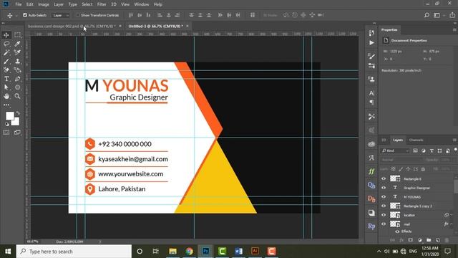Screen dimensions: 458x258
Task: Select the Rectangle 6 layer name
Action: (x=412, y=179)
